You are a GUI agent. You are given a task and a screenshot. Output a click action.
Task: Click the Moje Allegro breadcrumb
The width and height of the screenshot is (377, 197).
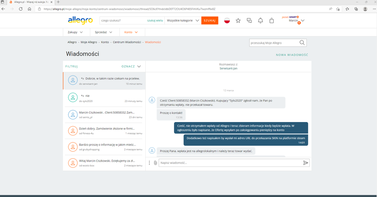click(x=89, y=42)
